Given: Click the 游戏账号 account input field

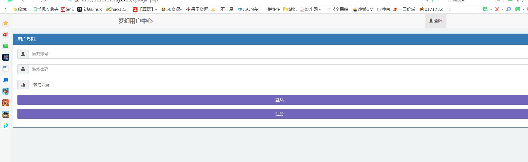Looking at the screenshot, I should tap(278, 54).
